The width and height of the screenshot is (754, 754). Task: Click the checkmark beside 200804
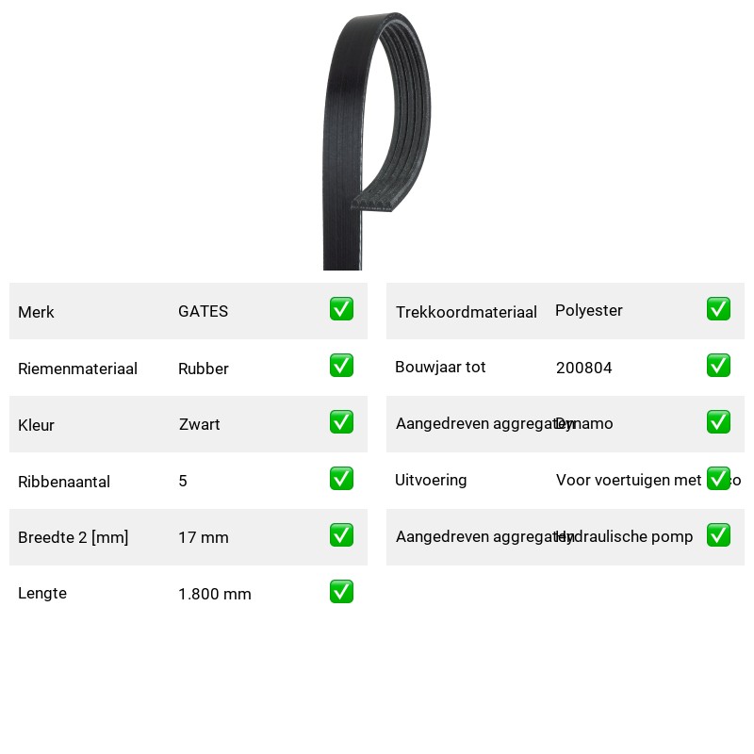pyautogui.click(x=718, y=366)
